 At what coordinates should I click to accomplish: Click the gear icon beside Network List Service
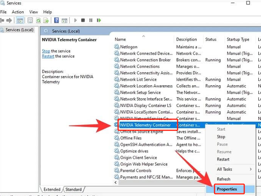[117, 79]
